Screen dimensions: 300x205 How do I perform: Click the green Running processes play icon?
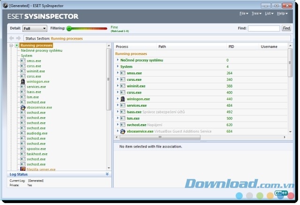pos(17,45)
